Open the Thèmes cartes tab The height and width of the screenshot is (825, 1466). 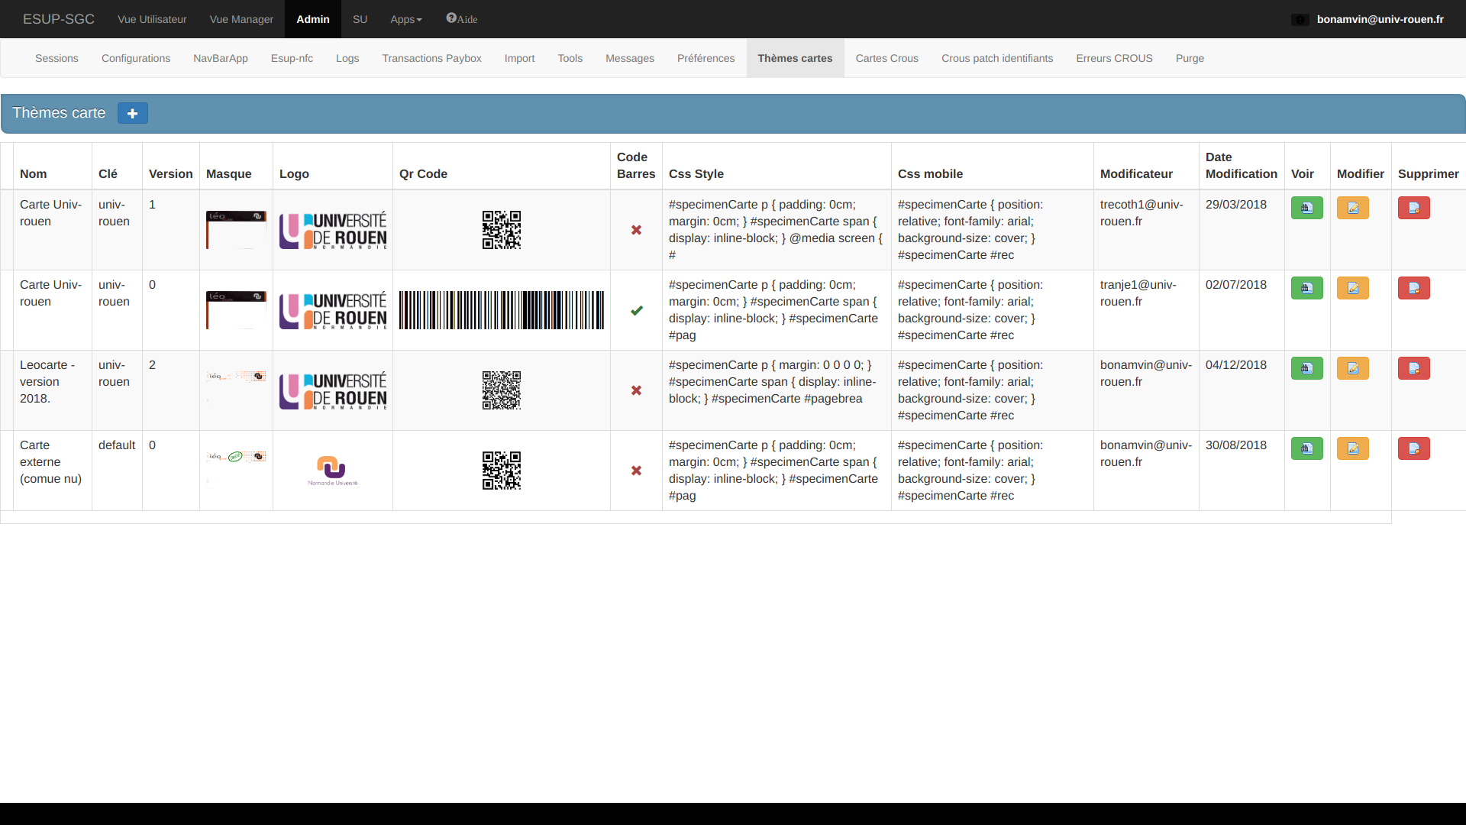(795, 58)
